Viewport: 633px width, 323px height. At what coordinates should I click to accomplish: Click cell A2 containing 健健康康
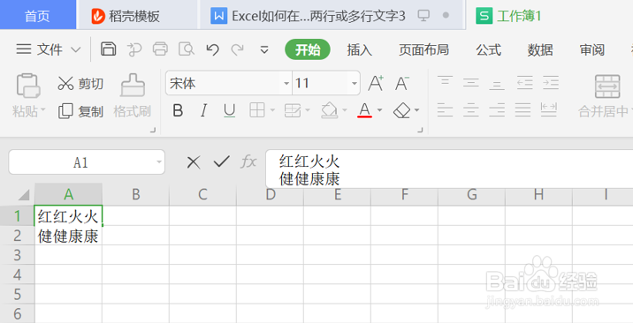tap(68, 236)
